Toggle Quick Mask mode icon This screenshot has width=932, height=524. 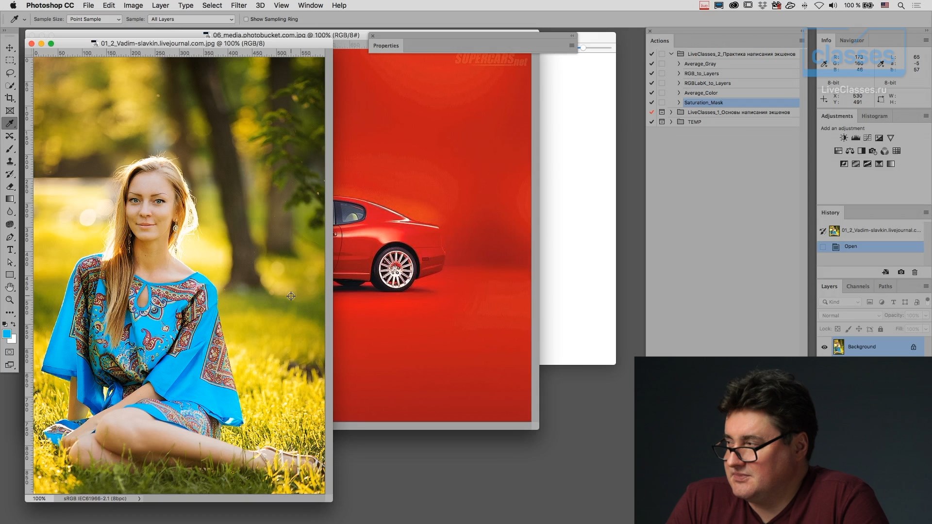coord(10,352)
